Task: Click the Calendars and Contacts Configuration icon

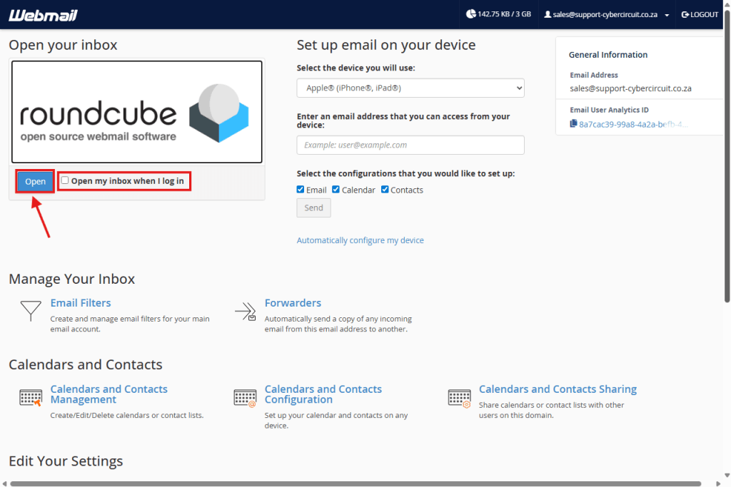Action: coord(245,397)
